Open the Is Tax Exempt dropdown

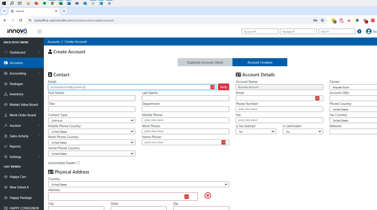tap(256, 132)
